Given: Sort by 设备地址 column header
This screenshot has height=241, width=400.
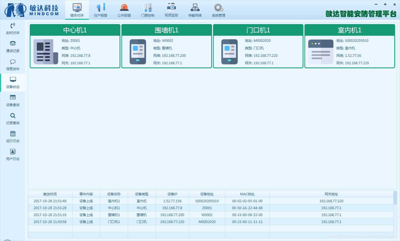Looking at the screenshot, I should click(x=207, y=194).
